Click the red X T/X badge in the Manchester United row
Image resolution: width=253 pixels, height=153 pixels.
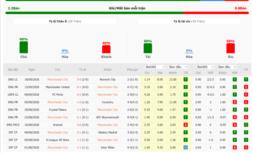pyautogui.click(x=246, y=87)
